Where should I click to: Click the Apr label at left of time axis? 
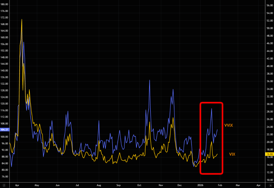coord(17,185)
